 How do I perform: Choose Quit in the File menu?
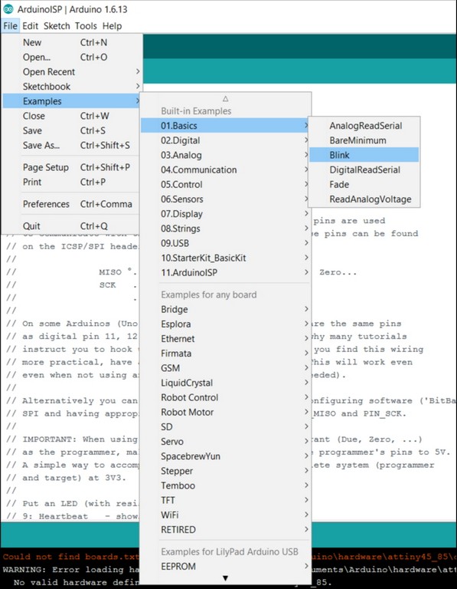pyautogui.click(x=71, y=225)
